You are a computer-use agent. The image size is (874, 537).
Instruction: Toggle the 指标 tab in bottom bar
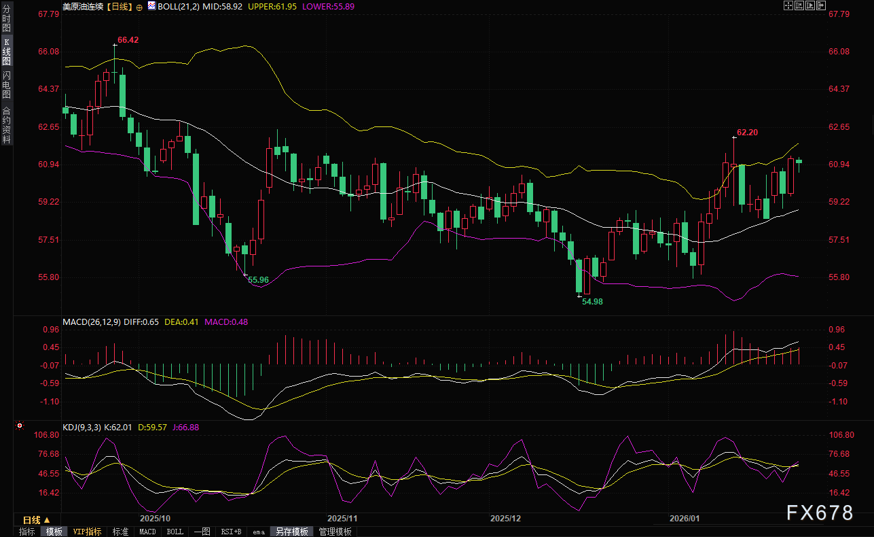point(27,532)
